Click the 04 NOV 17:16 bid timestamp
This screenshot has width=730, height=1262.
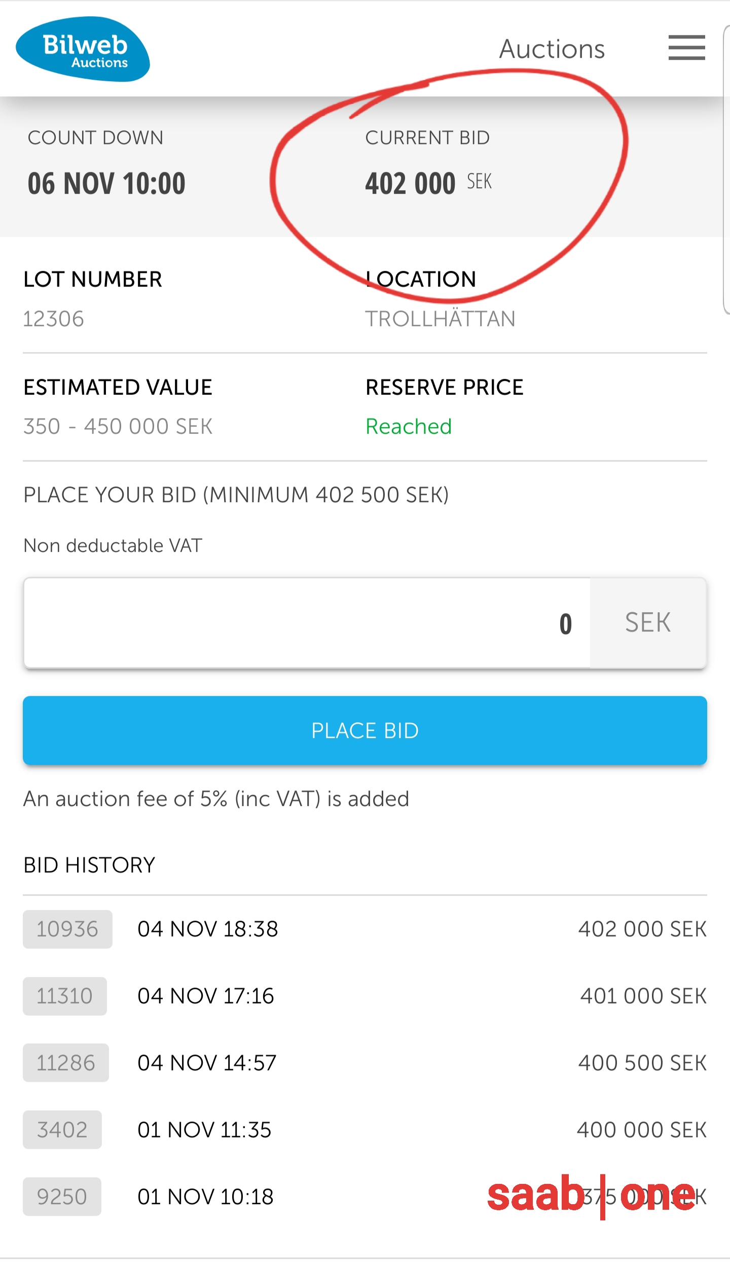coord(206,996)
